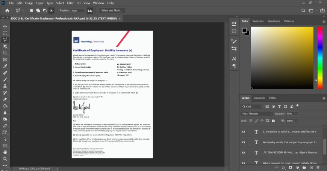Viewport: 327px width, 171px height.
Task: Select the Vertical Type tool
Action: 5,132
